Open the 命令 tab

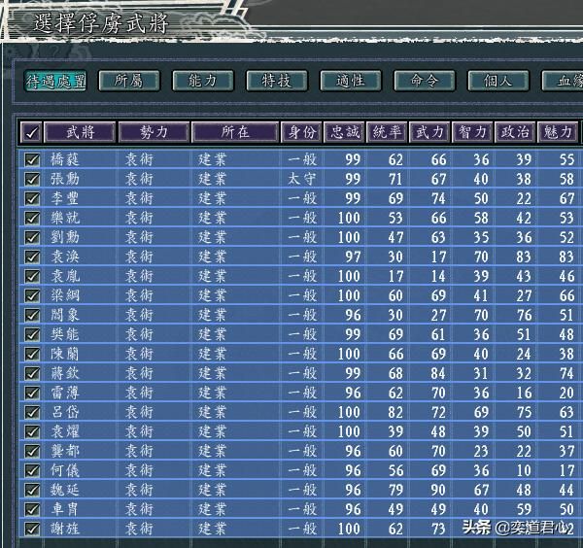coord(425,81)
